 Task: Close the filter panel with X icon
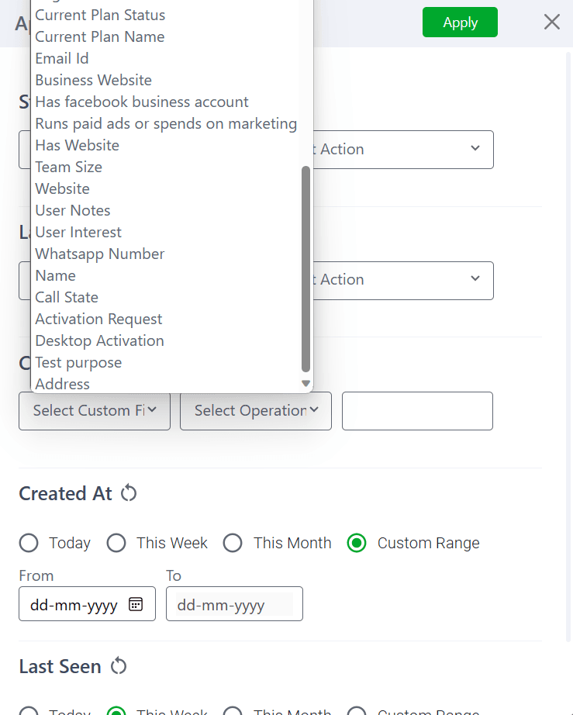(551, 22)
